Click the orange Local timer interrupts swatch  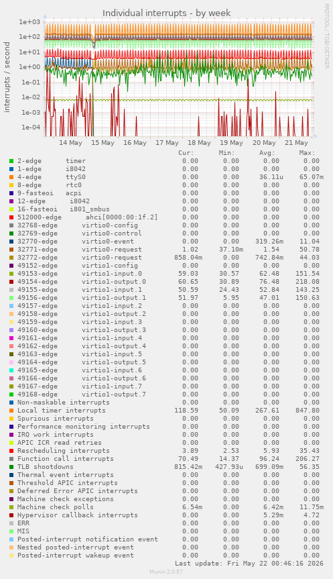pos(11,411)
